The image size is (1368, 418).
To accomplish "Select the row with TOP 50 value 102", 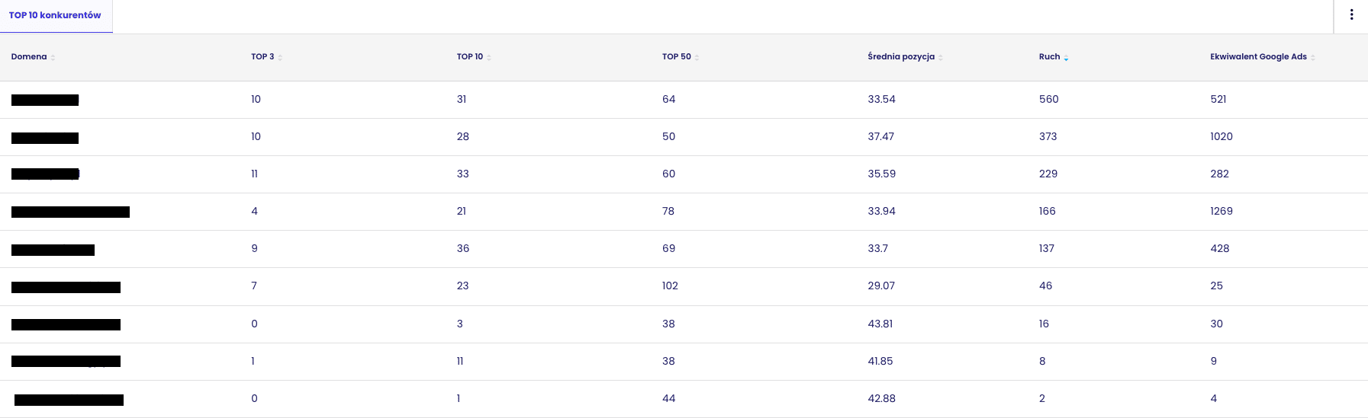I will [684, 286].
